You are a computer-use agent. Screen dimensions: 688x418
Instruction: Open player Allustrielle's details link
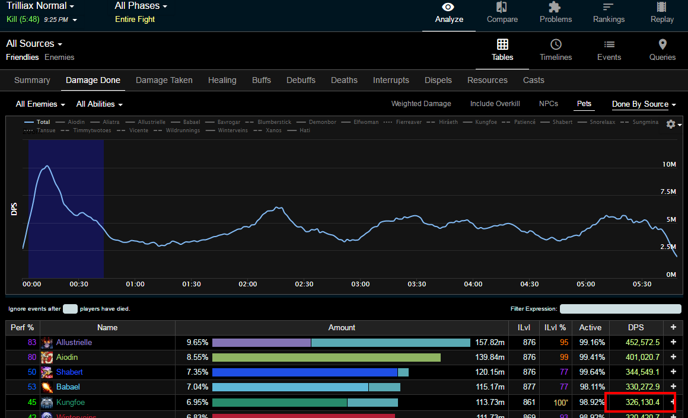(74, 342)
